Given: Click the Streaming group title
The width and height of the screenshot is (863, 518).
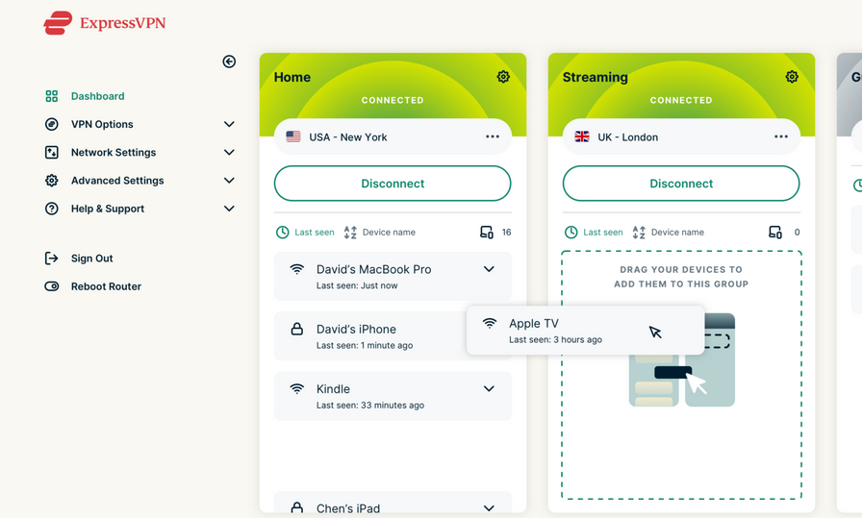Looking at the screenshot, I should (595, 77).
